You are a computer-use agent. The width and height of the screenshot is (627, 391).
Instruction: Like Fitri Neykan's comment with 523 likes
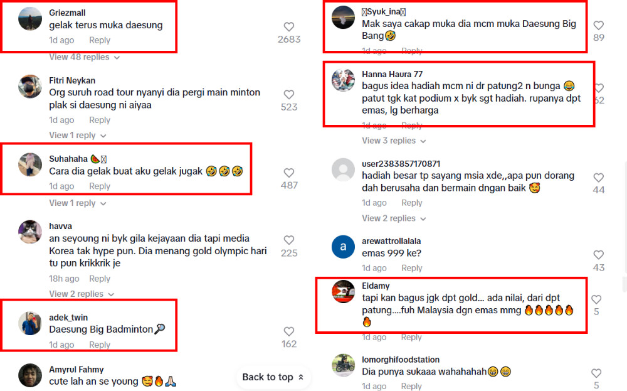pyautogui.click(x=288, y=94)
